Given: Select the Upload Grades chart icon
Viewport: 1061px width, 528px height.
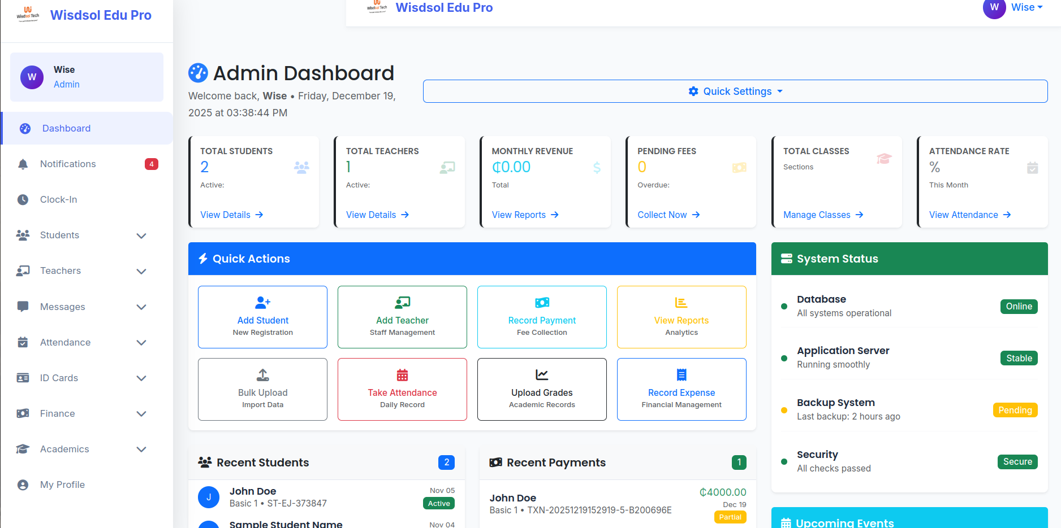Looking at the screenshot, I should (x=541, y=374).
